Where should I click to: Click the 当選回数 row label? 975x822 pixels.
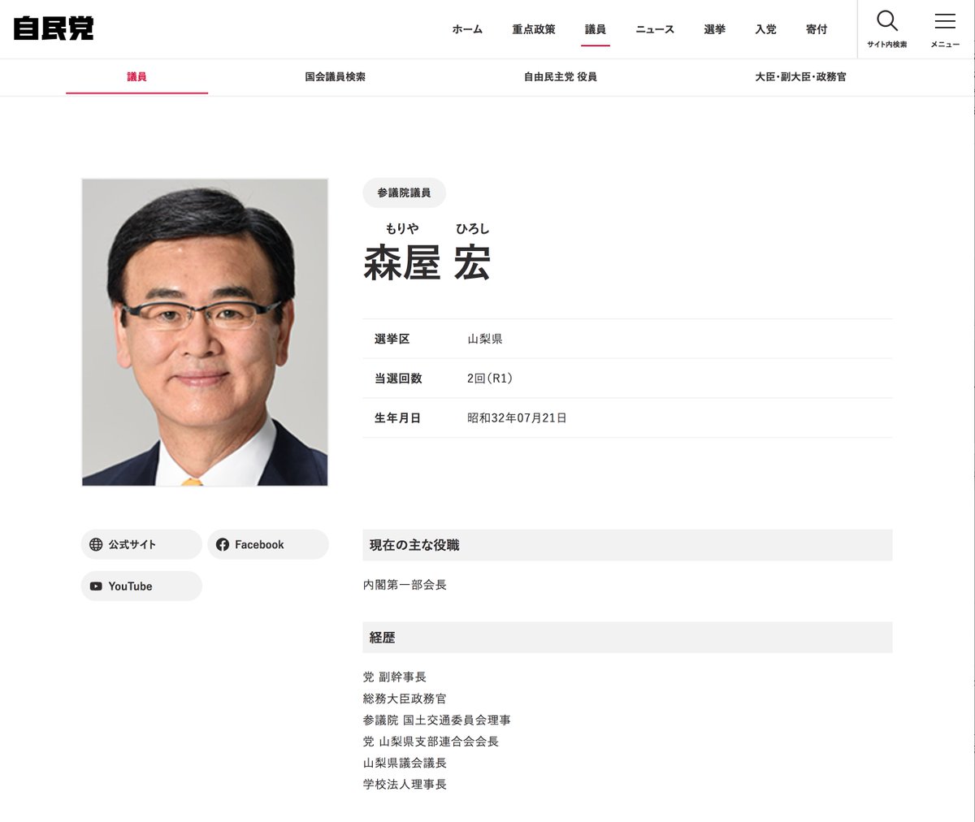[x=398, y=379]
